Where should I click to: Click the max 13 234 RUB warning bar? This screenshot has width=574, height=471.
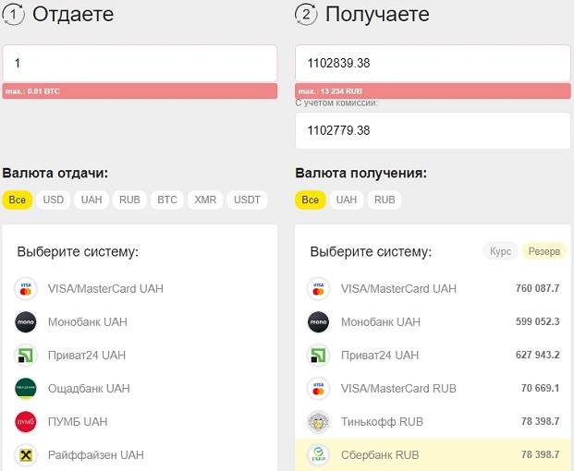click(433, 91)
